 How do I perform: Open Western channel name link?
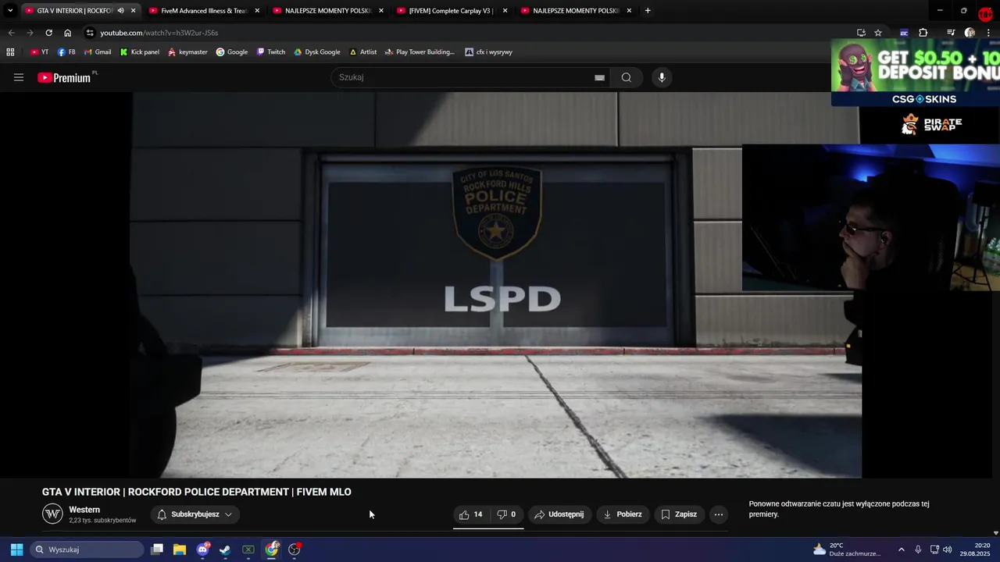tap(84, 510)
